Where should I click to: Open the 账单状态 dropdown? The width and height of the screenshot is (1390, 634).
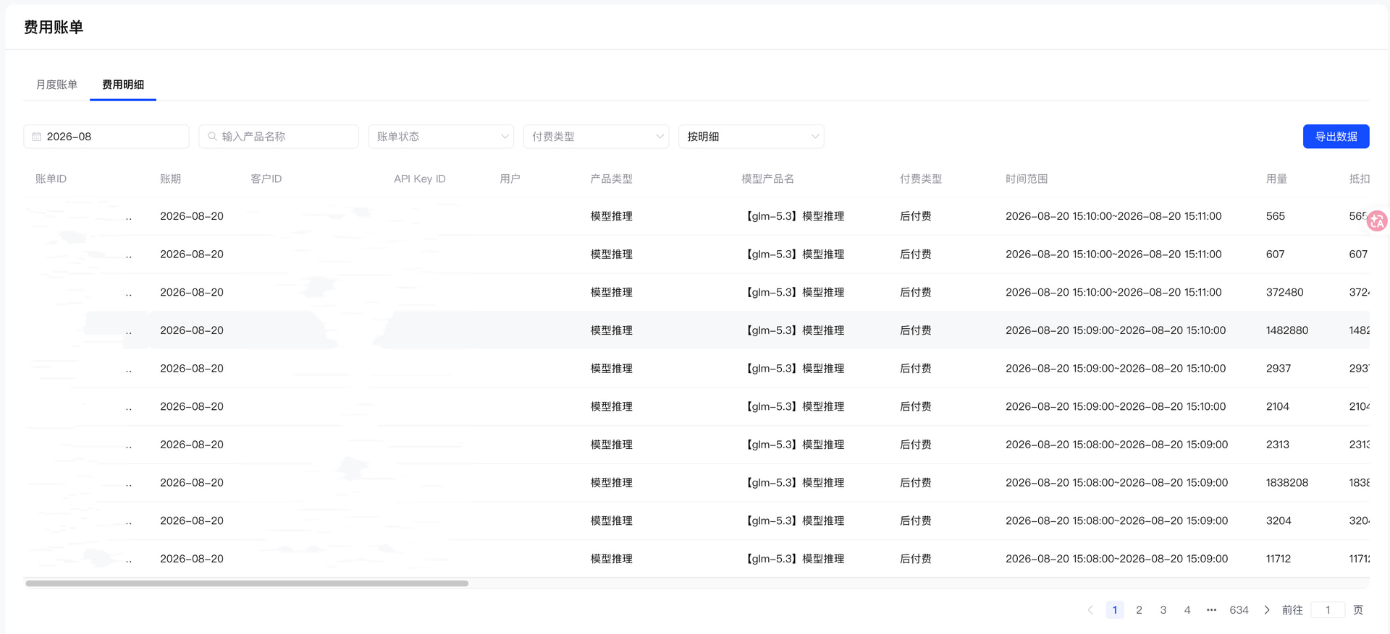(x=441, y=137)
